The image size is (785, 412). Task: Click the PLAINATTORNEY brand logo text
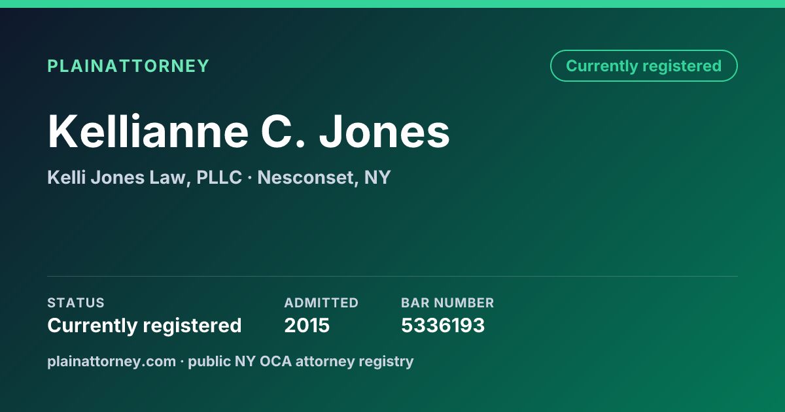128,66
